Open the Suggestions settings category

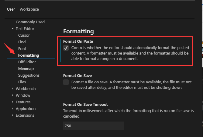(29, 75)
